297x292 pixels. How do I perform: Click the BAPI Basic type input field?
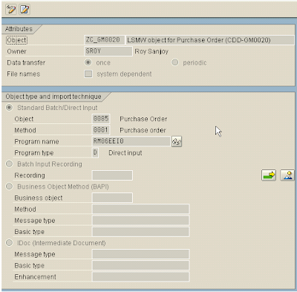pyautogui.click(x=140, y=232)
